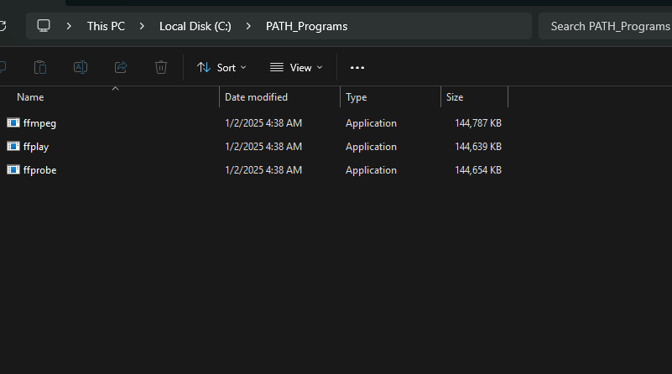Screen dimensions: 672x374
Task: Open the See more (three dots) menu
Action: click(x=357, y=67)
